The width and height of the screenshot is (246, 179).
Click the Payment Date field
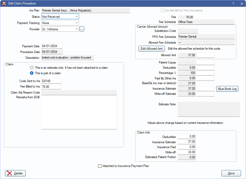tap(52, 46)
